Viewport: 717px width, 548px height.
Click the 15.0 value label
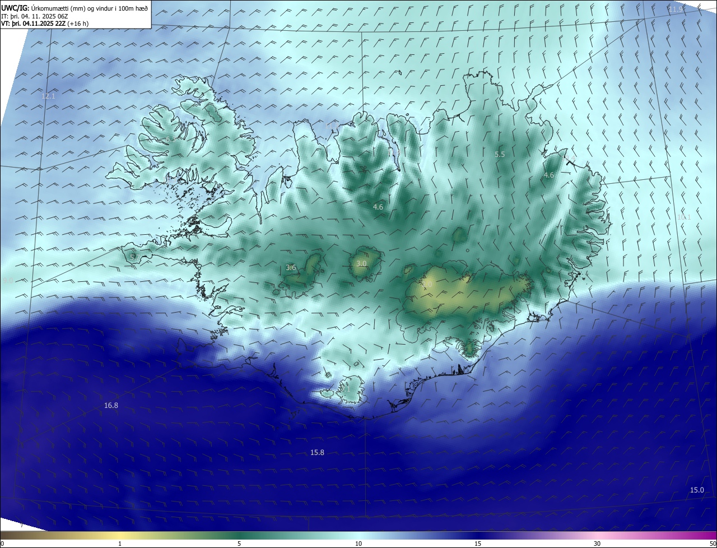point(696,490)
